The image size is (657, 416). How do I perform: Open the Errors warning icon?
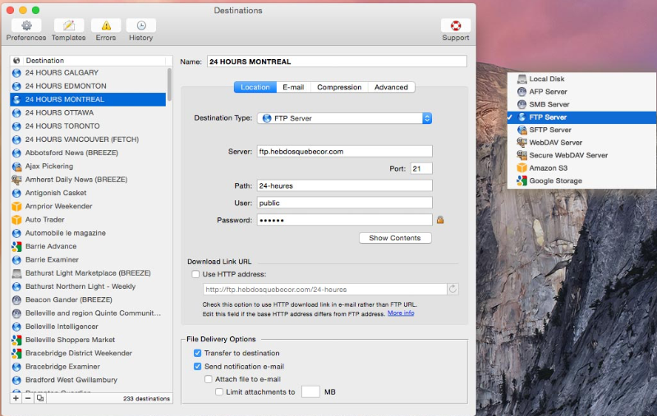[x=106, y=25]
